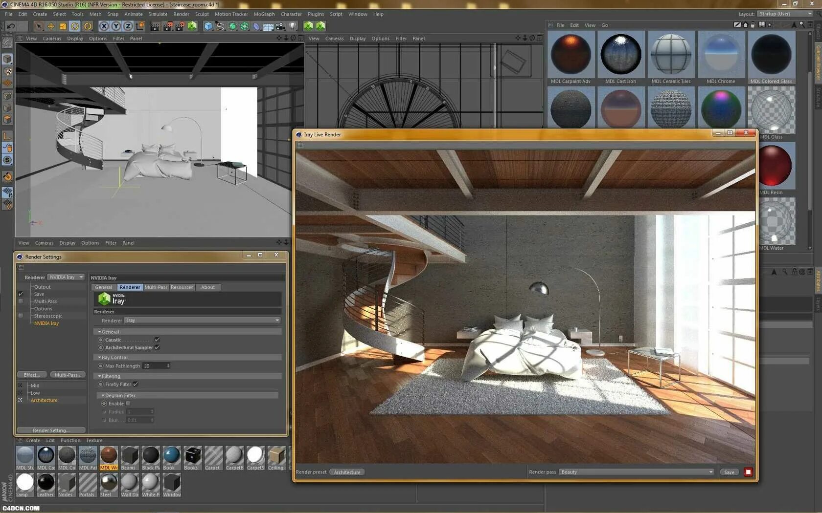The image size is (822, 513).
Task: Select the Scale tool icon
Action: click(x=63, y=26)
